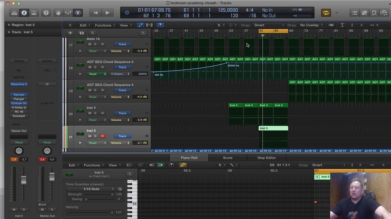Show the Mixer icon
The height and width of the screenshot is (219, 391).
click(x=68, y=13)
